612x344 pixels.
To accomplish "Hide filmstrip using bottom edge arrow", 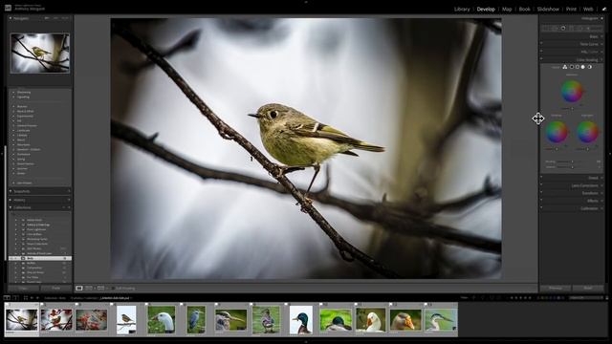I will 306,342.
